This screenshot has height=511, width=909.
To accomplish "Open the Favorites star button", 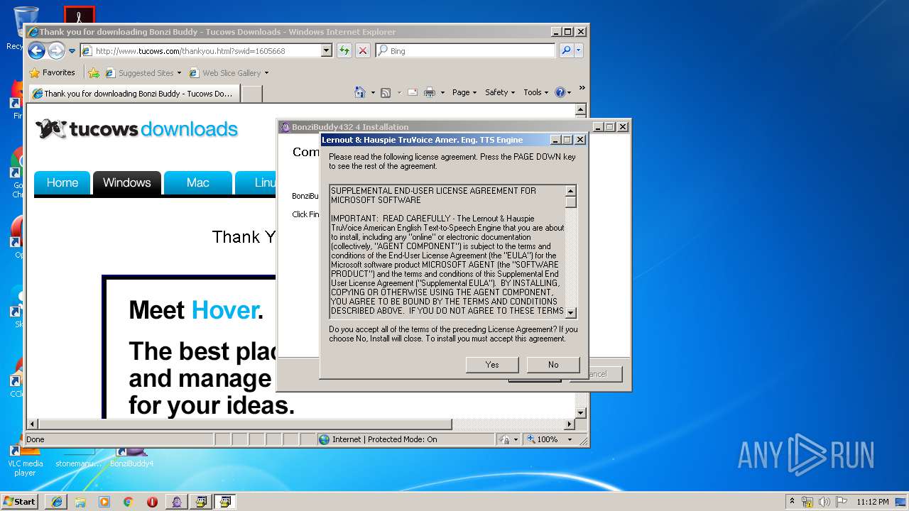I will click(52, 72).
